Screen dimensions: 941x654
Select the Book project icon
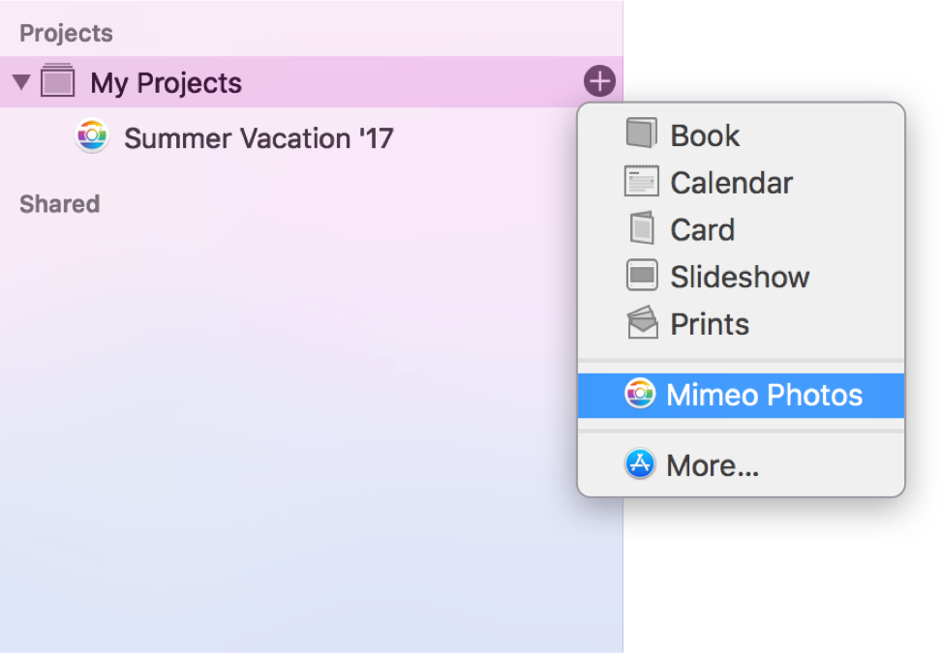640,134
